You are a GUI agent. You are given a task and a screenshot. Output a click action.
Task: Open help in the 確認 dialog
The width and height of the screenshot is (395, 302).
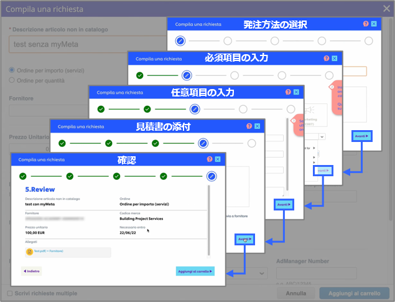210,159
